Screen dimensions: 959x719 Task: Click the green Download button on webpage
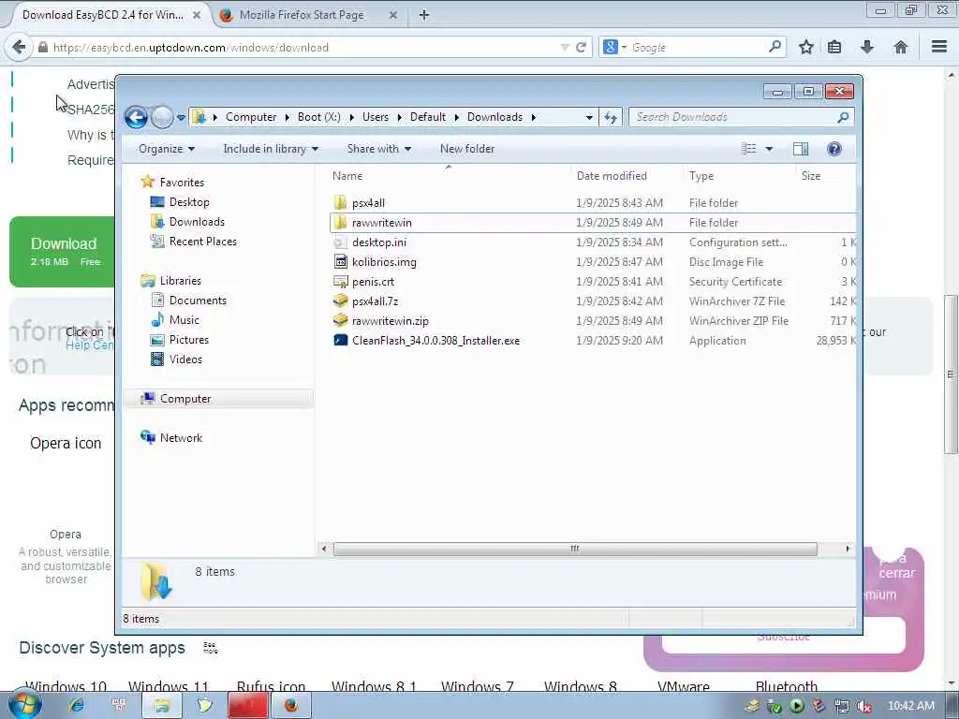[x=64, y=251]
